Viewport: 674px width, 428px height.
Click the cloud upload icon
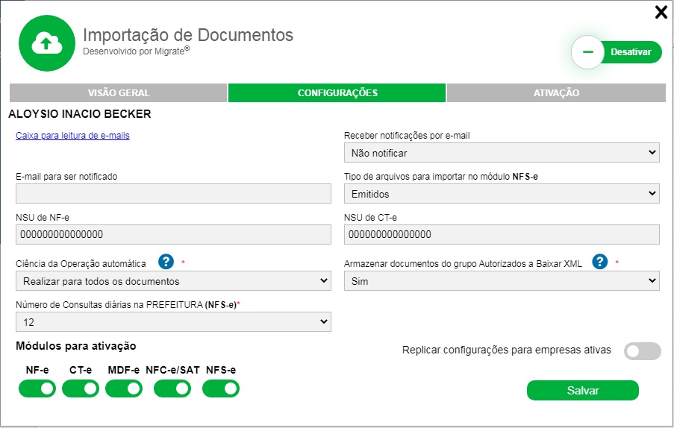point(46,43)
